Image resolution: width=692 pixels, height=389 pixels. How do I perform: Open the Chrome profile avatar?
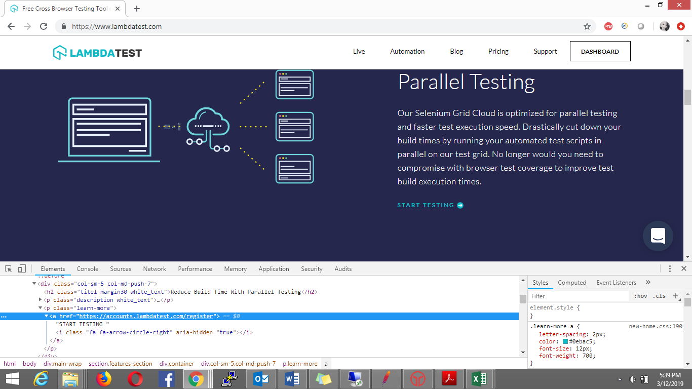click(x=665, y=26)
